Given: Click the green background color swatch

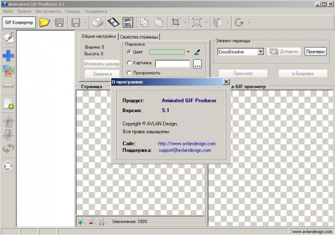Looking at the screenshot, I should click(166, 52).
